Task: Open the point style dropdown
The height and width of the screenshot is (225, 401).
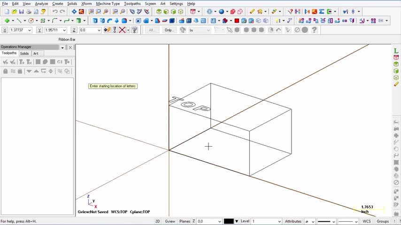Action: 313,221
